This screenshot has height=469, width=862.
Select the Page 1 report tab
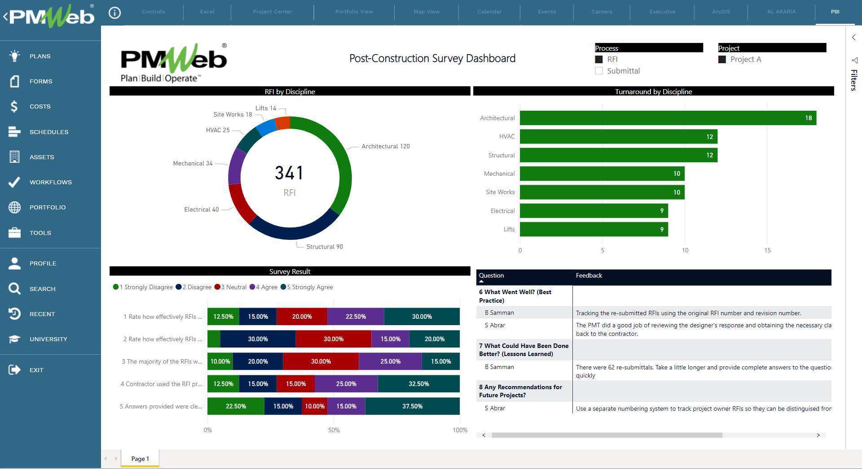tap(140, 459)
